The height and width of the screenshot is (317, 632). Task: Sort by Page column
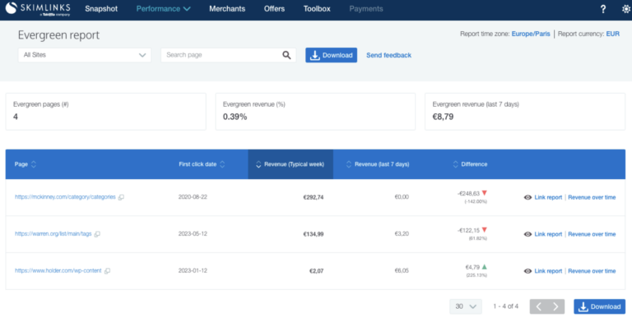(x=26, y=164)
